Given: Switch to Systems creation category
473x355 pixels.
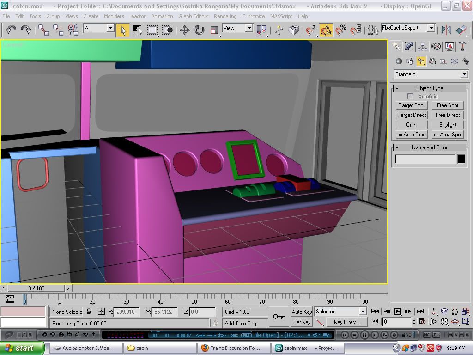Looking at the screenshot, I should pyautogui.click(x=466, y=61).
